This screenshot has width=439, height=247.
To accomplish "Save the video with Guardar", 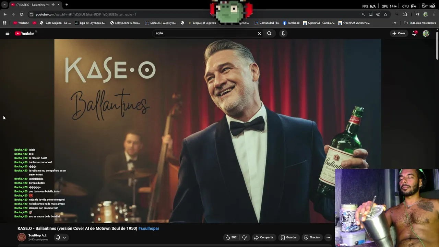I will click(x=288, y=237).
